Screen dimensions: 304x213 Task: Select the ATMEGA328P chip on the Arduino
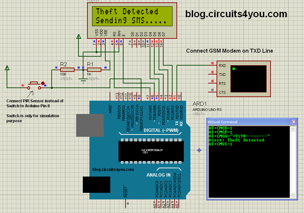coord(151,151)
